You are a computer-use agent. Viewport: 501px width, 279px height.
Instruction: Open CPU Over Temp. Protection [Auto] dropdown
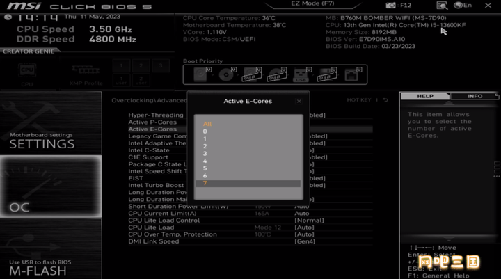point(304,234)
